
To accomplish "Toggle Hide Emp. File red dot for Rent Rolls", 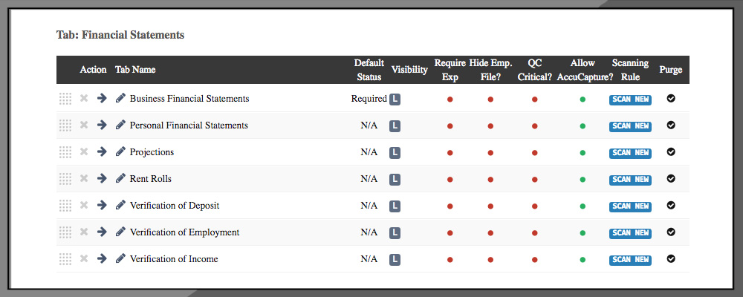I will point(490,180).
